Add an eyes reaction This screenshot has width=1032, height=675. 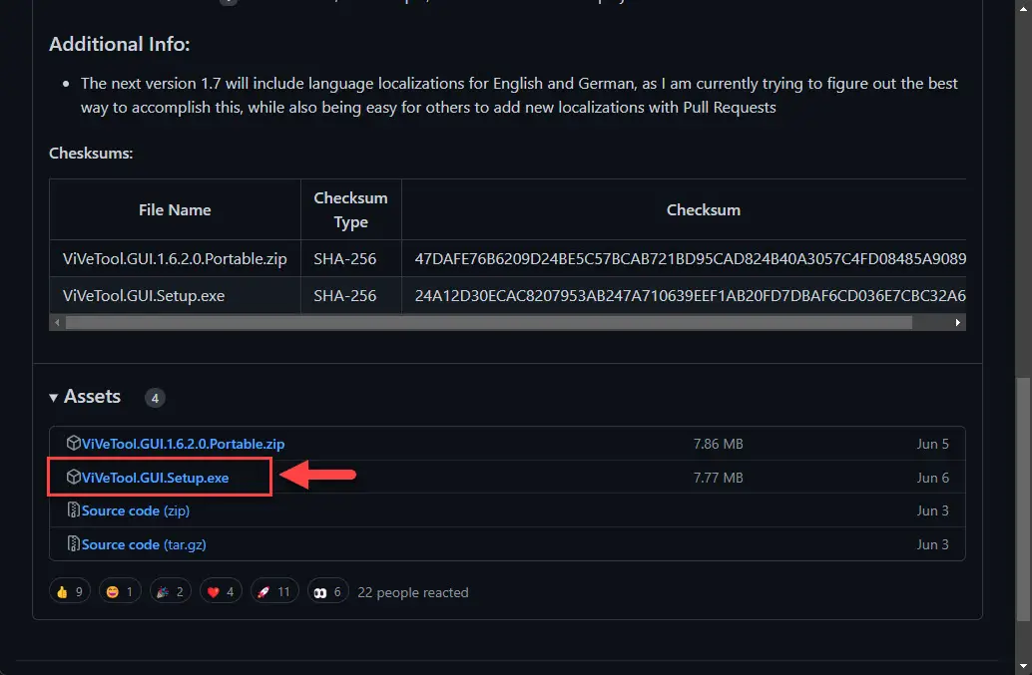pyautogui.click(x=327, y=591)
